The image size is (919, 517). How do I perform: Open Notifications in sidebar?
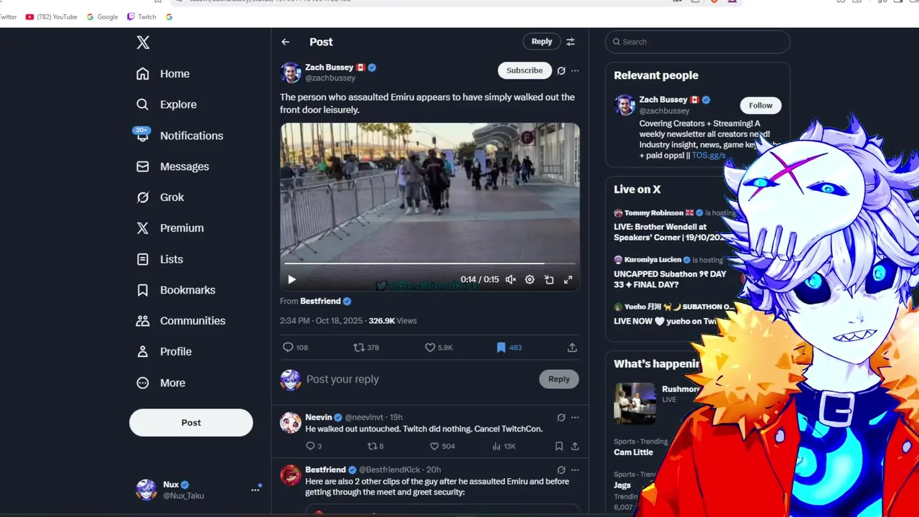coord(179,136)
